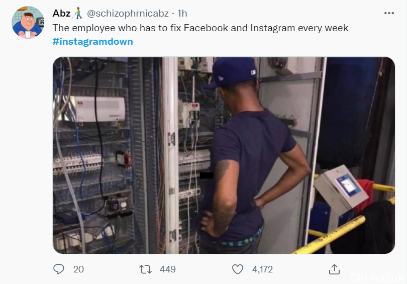The width and height of the screenshot is (407, 284).
Task: Open the tweet text about Facebook employee
Action: pos(200,28)
